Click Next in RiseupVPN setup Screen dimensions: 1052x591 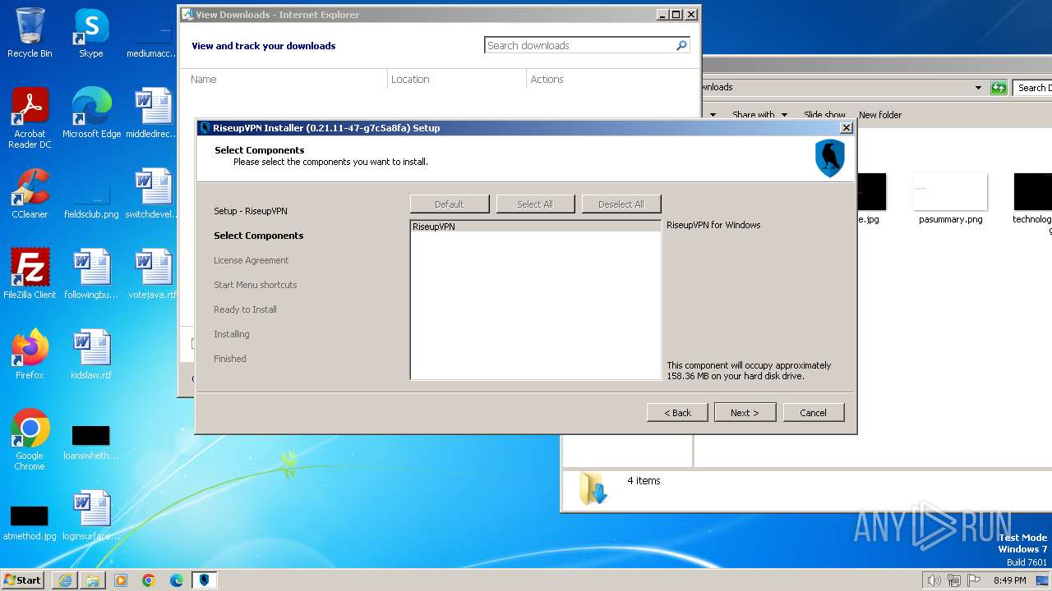tap(745, 413)
